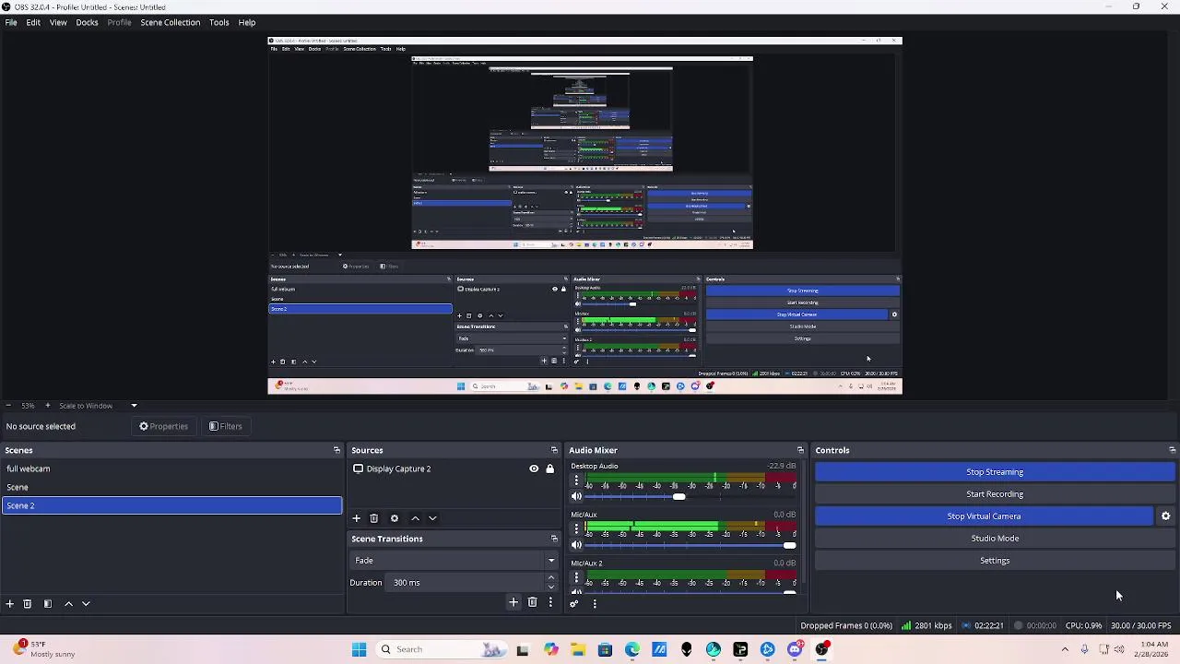1180x664 pixels.
Task: Move the selected scene up
Action: (x=68, y=603)
